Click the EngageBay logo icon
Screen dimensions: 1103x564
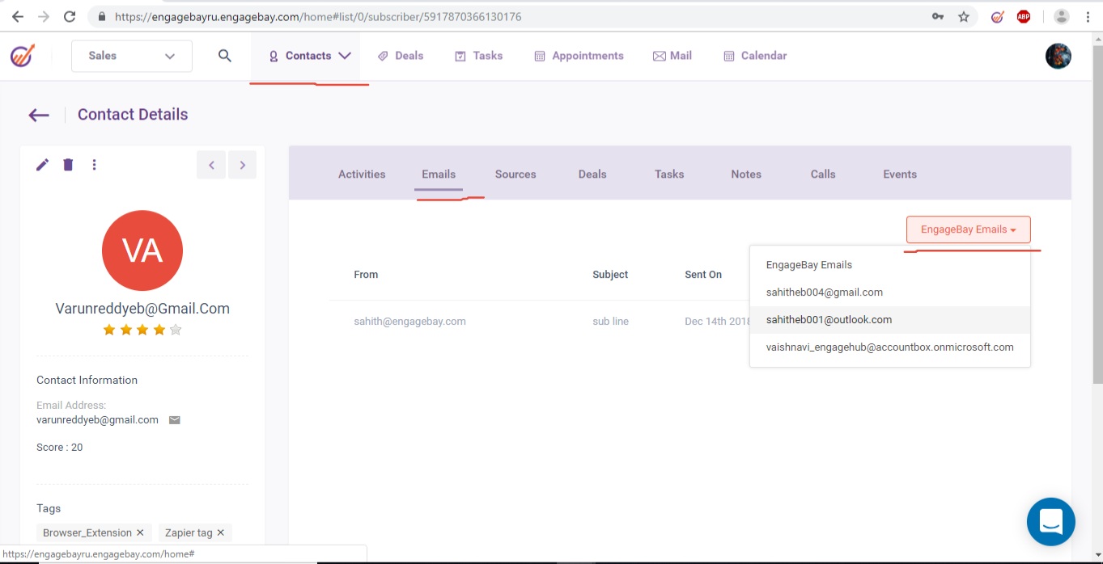pyautogui.click(x=23, y=56)
